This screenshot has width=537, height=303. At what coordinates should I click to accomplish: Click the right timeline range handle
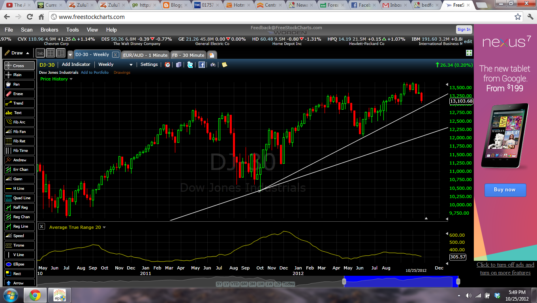458,281
